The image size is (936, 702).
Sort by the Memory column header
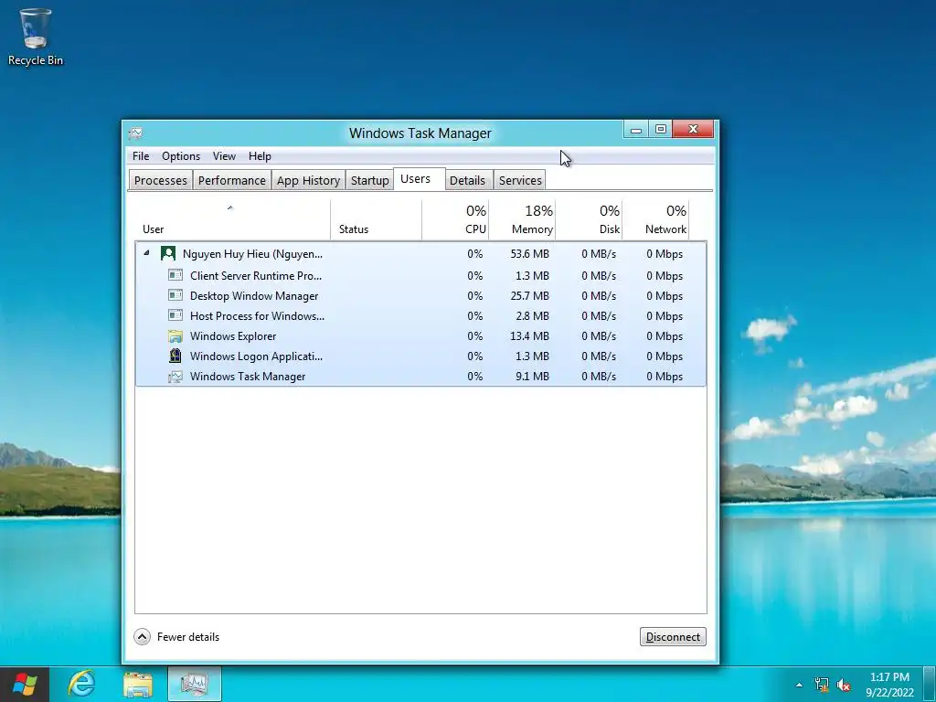(522, 219)
